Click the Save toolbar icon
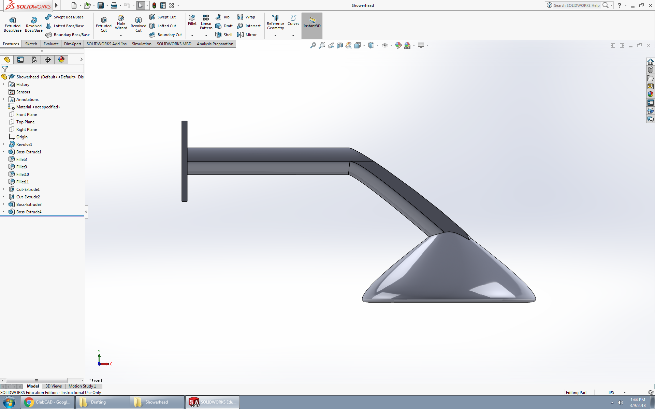Image resolution: width=655 pixels, height=409 pixels. 101,5
